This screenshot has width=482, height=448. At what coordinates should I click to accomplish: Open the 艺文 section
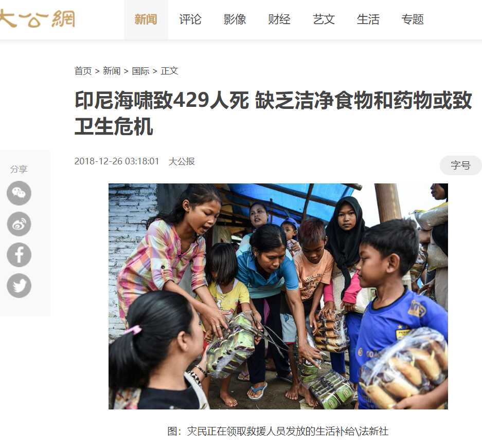[324, 20]
